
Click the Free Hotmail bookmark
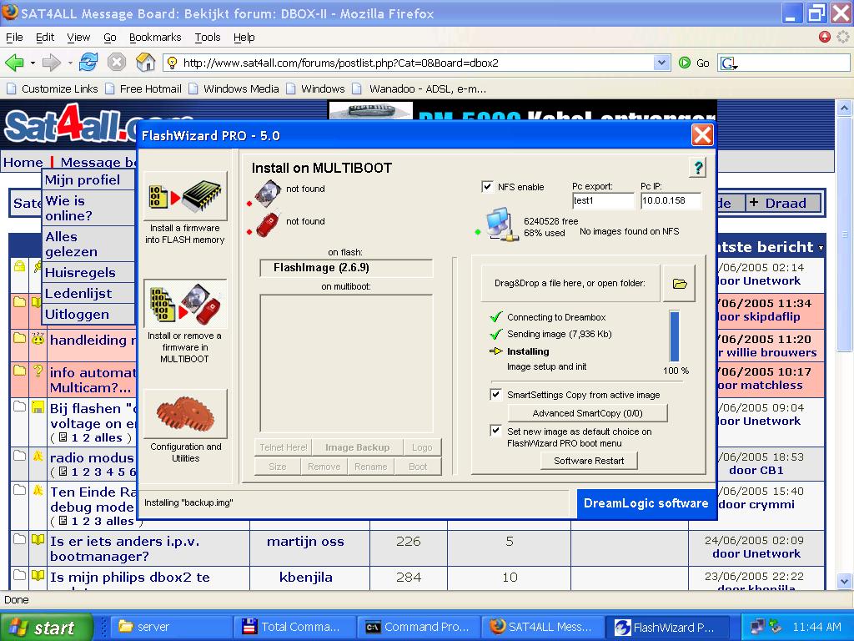143,88
